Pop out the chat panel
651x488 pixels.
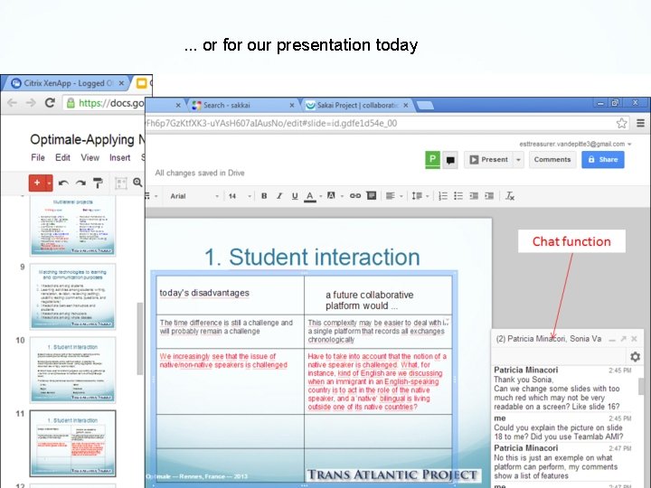[x=623, y=339]
